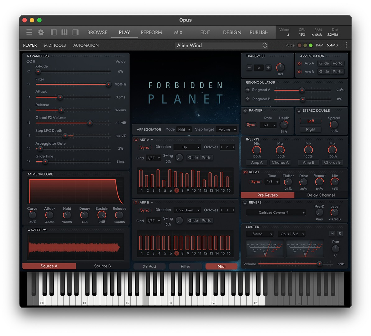Viewport: 371px width, 336px height.
Task: Toggle Sync in the ARP A section
Action: (144, 147)
